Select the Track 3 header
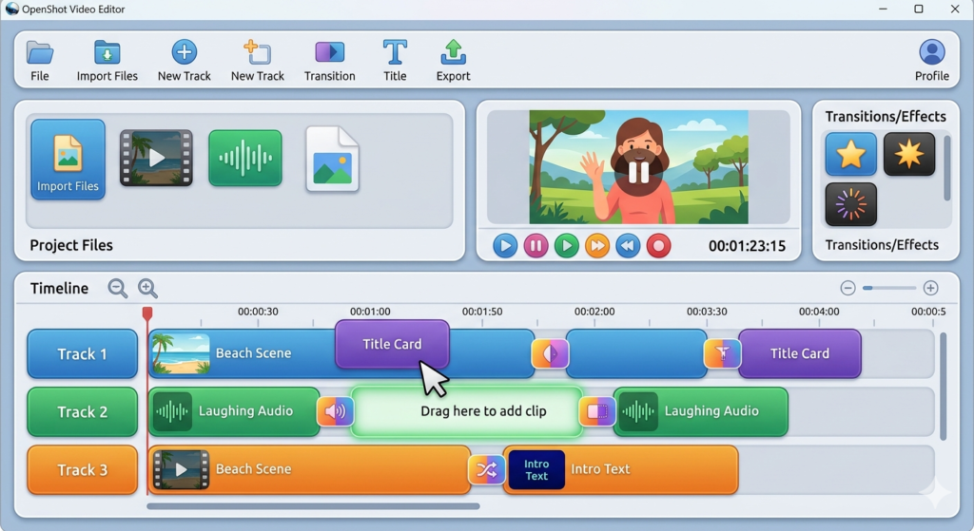 [82, 470]
